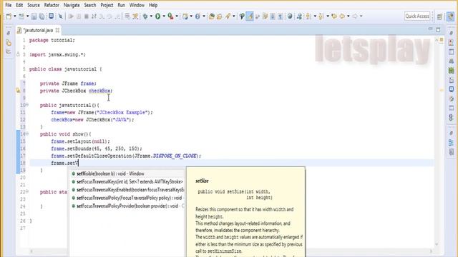This screenshot has width=458, height=257.
Task: Run the program with green Run icon
Action: click(x=157, y=16)
